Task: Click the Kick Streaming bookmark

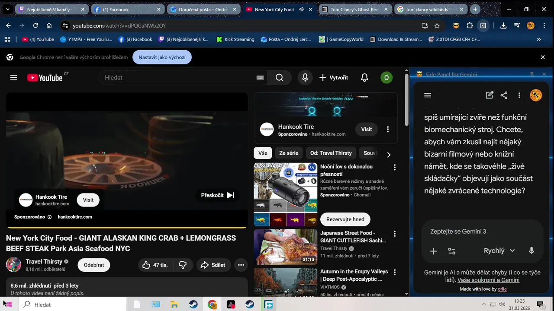Action: click(x=235, y=39)
